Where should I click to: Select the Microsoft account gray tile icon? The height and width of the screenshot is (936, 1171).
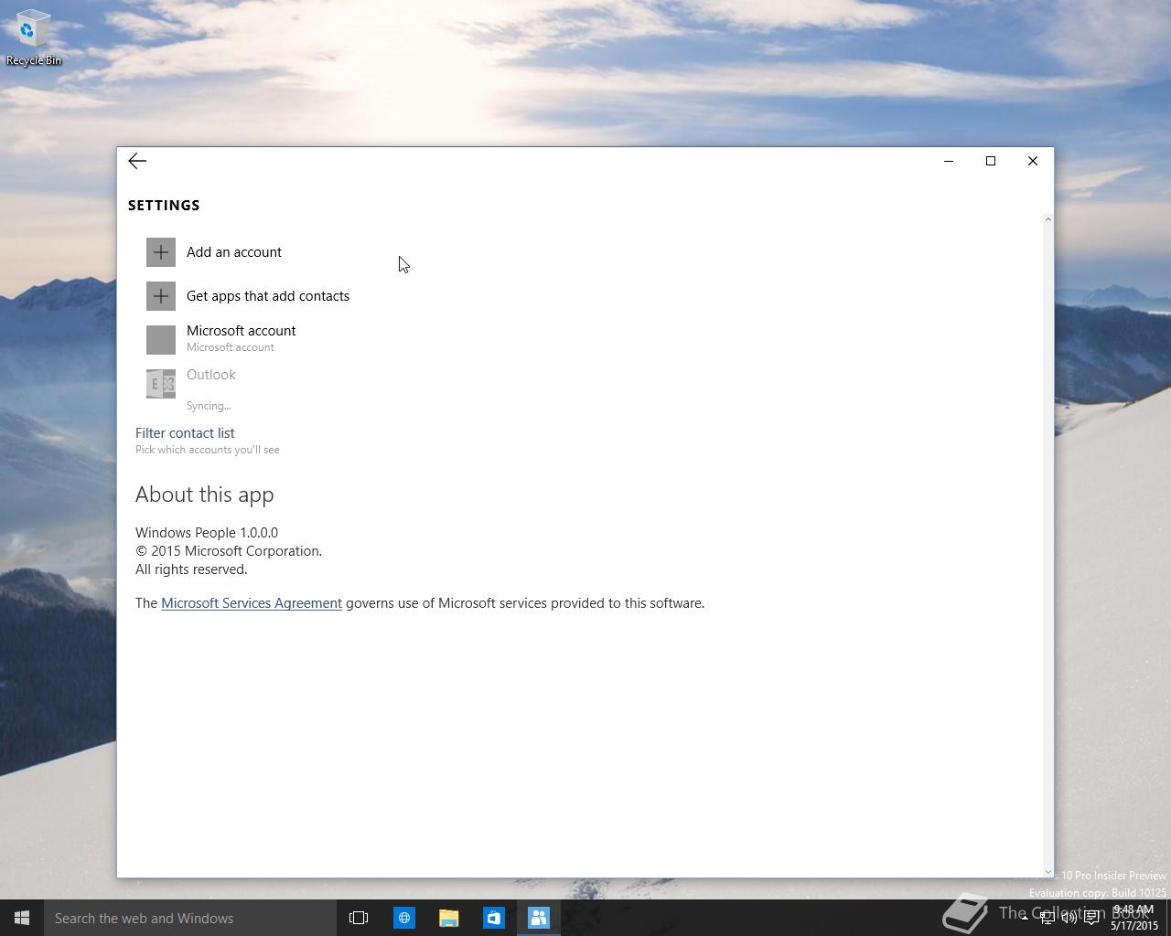pos(161,340)
